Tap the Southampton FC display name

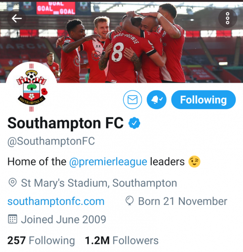(65, 124)
